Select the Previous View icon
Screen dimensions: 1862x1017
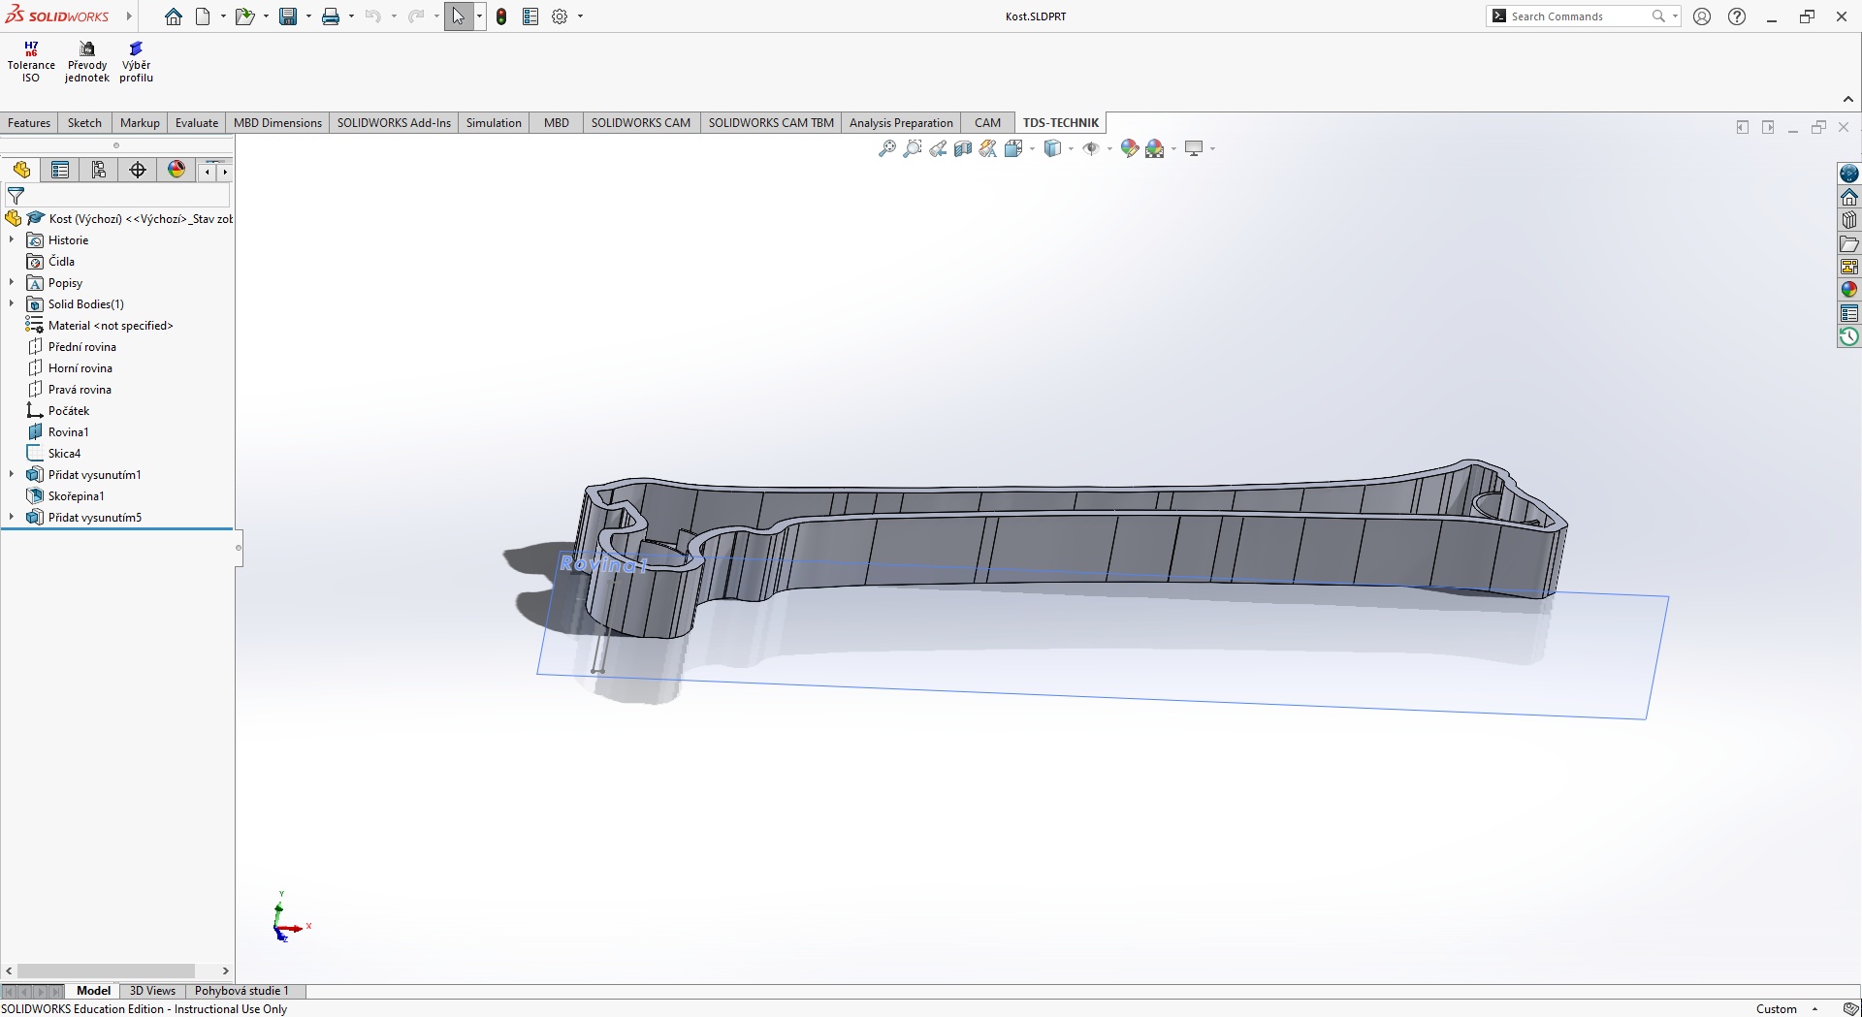(x=938, y=148)
